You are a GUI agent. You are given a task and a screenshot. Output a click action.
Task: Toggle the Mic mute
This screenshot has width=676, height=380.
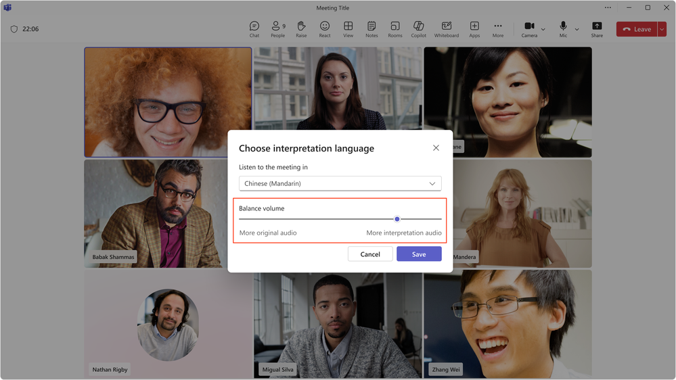click(x=563, y=29)
